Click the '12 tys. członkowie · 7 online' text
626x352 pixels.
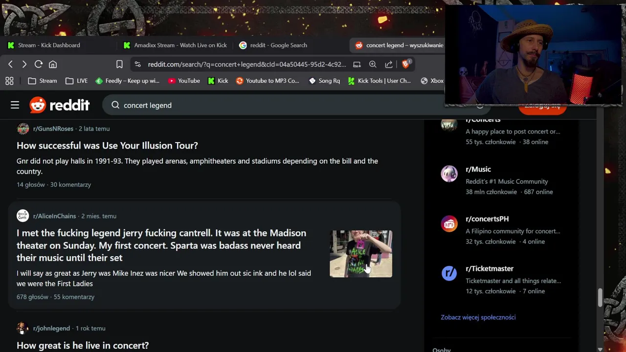click(x=505, y=291)
